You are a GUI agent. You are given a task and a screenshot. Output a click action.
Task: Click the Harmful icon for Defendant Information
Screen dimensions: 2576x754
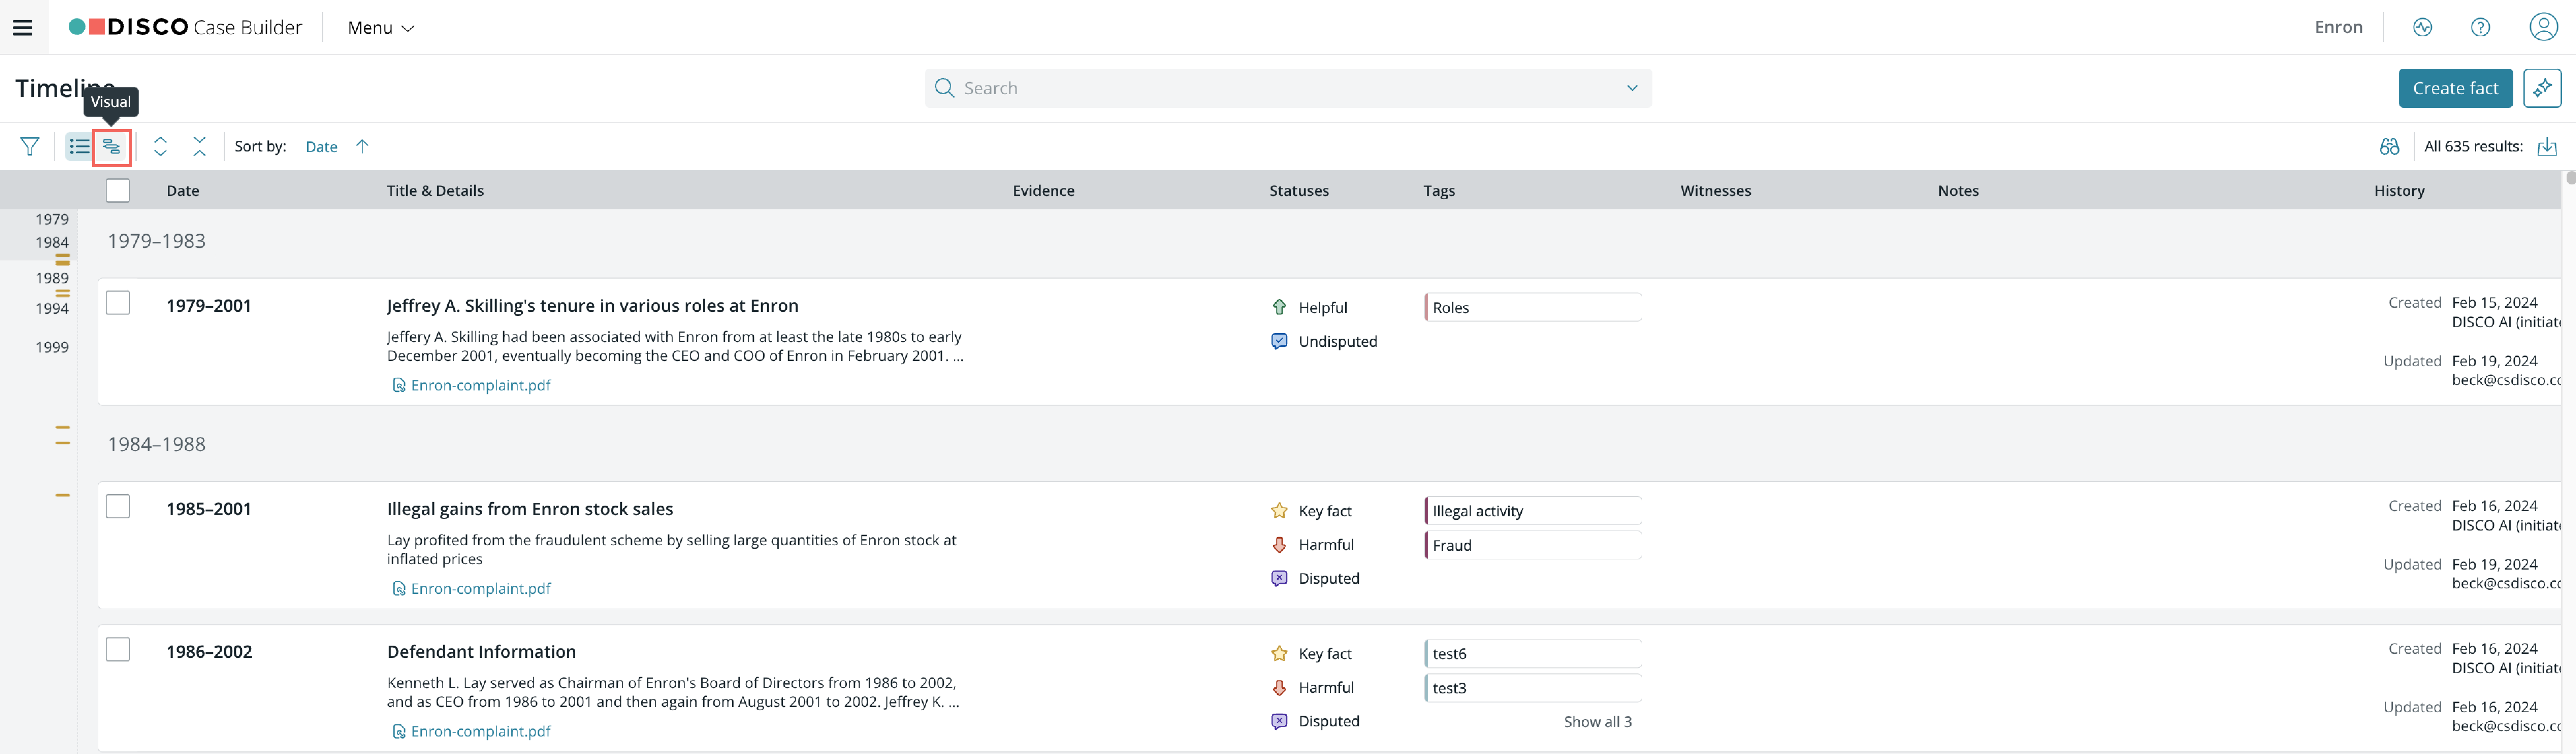pyautogui.click(x=1279, y=688)
